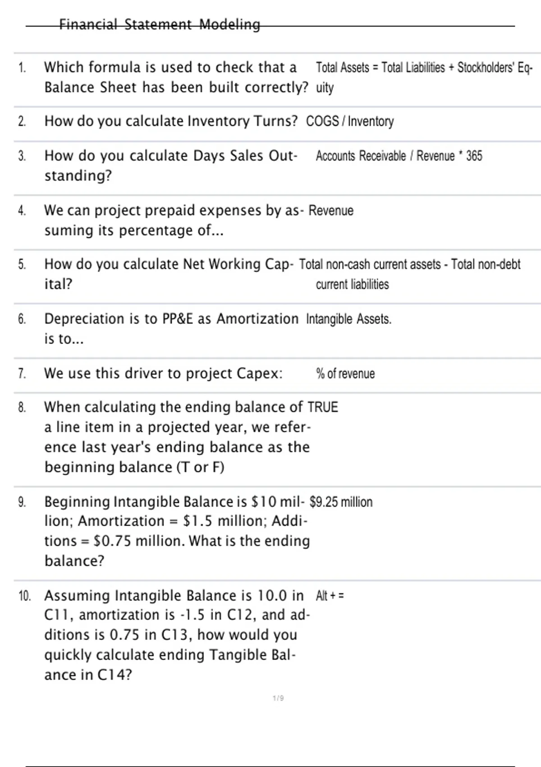This screenshot has width=541, height=767.
Task: Click the Balance Sheet check formula question
Action: pyautogui.click(x=176, y=77)
